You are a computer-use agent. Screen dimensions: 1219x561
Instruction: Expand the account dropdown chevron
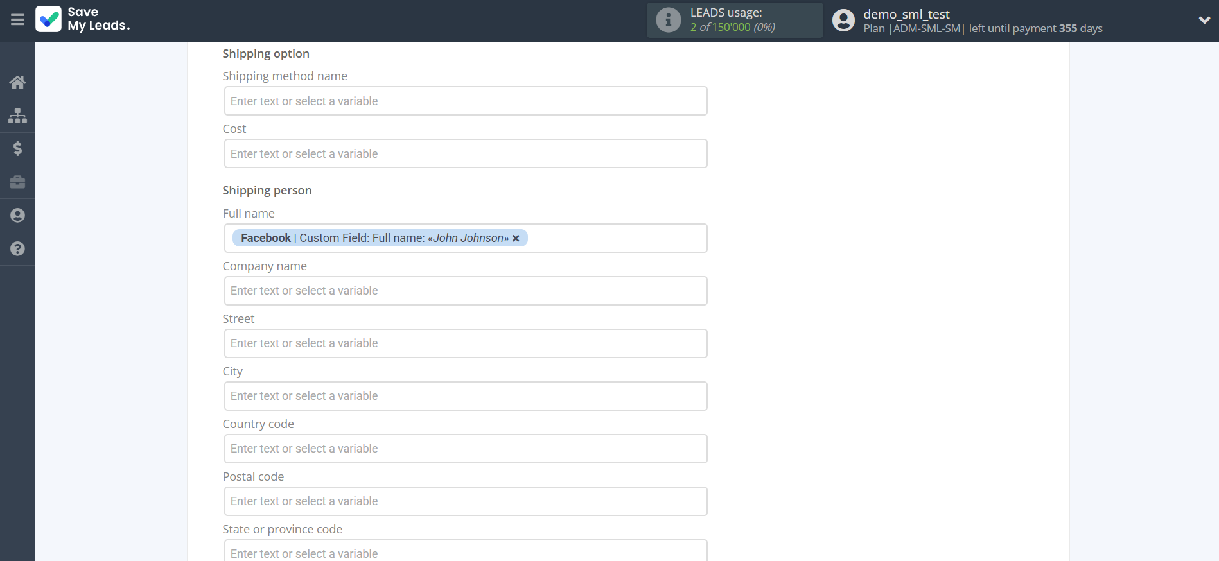pos(1204,20)
